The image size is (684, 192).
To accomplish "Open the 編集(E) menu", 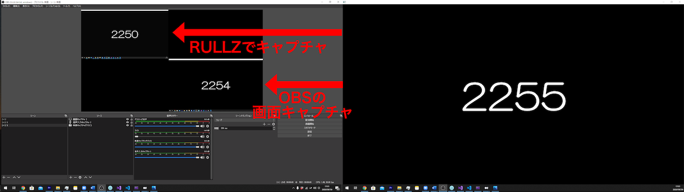I will click(16, 6).
